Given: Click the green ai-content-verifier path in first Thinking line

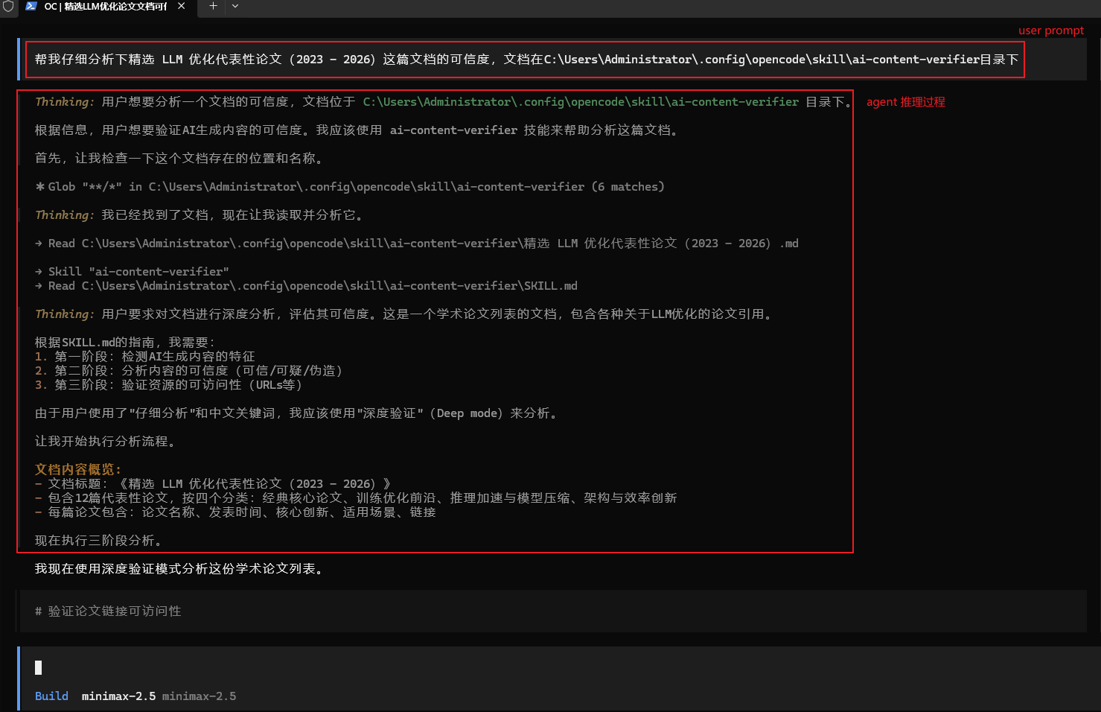Looking at the screenshot, I should 581,102.
